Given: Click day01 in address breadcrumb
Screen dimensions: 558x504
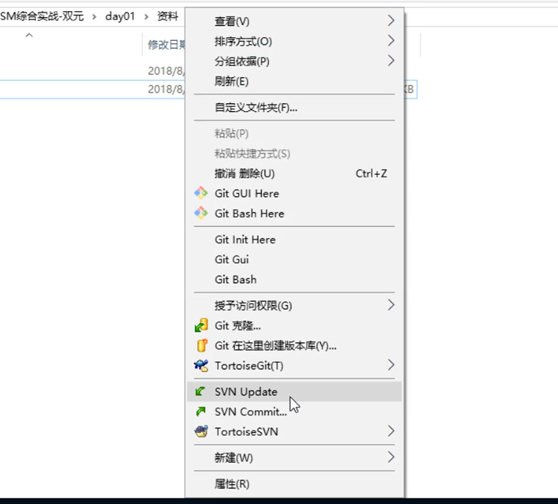Looking at the screenshot, I should 120,16.
